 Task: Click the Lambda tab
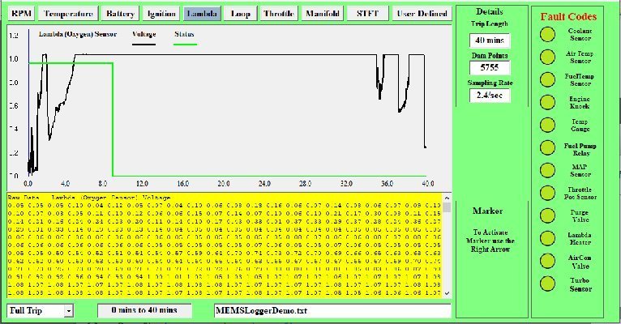click(202, 14)
